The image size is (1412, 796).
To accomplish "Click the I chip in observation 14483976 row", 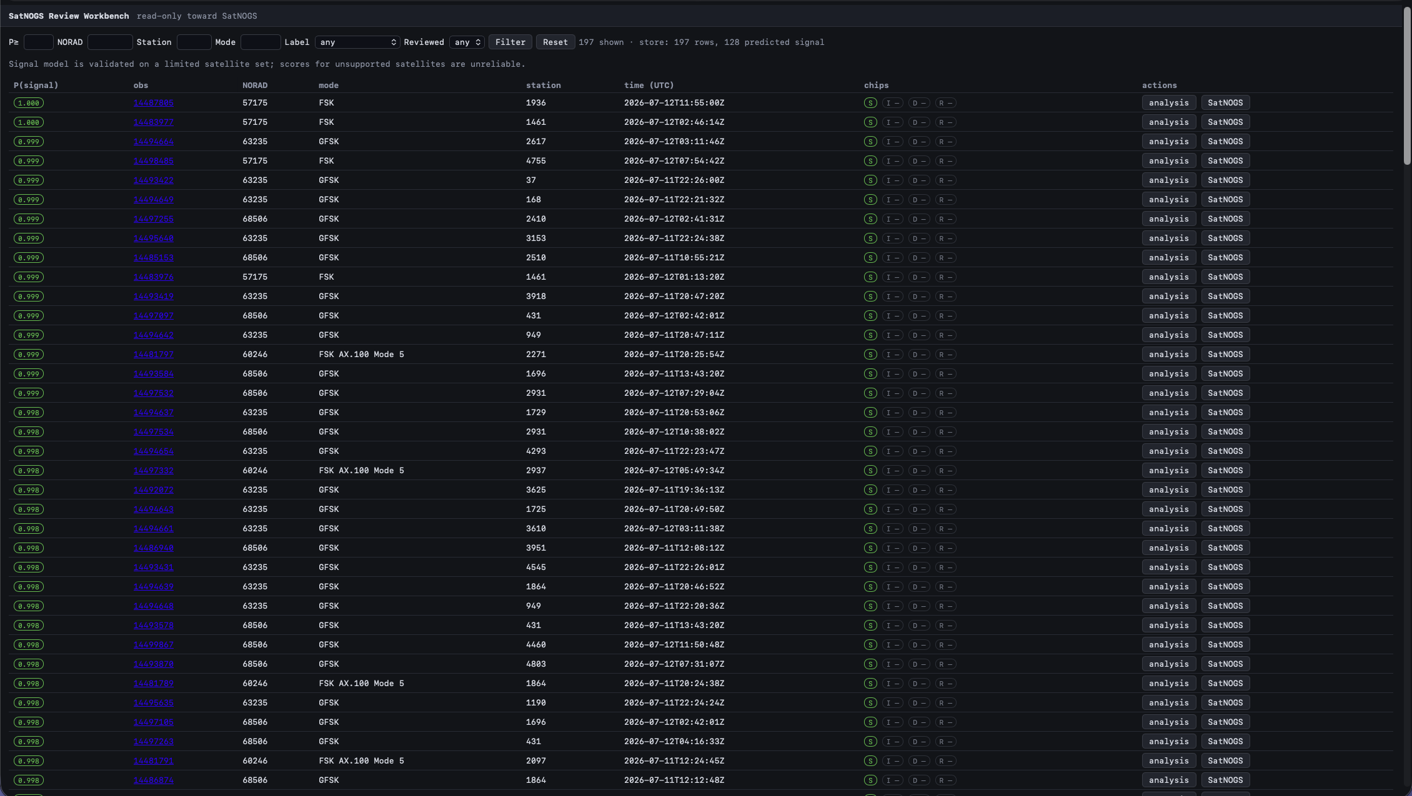I will point(892,277).
